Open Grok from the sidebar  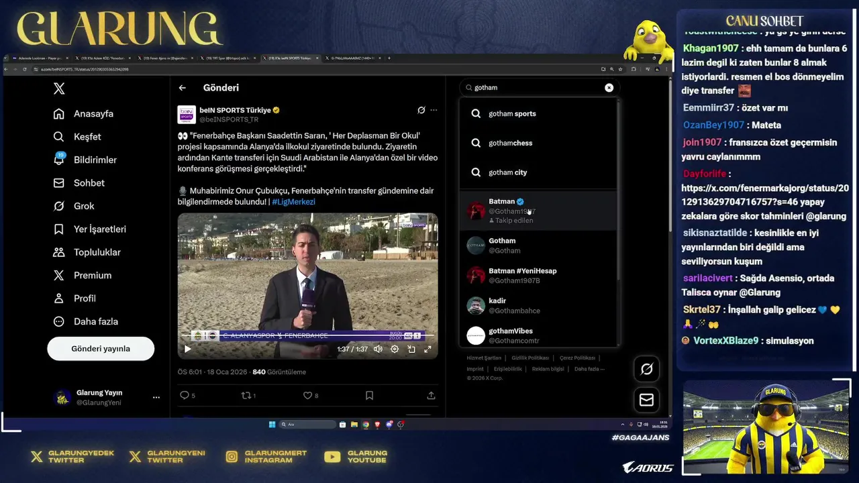tap(74, 206)
